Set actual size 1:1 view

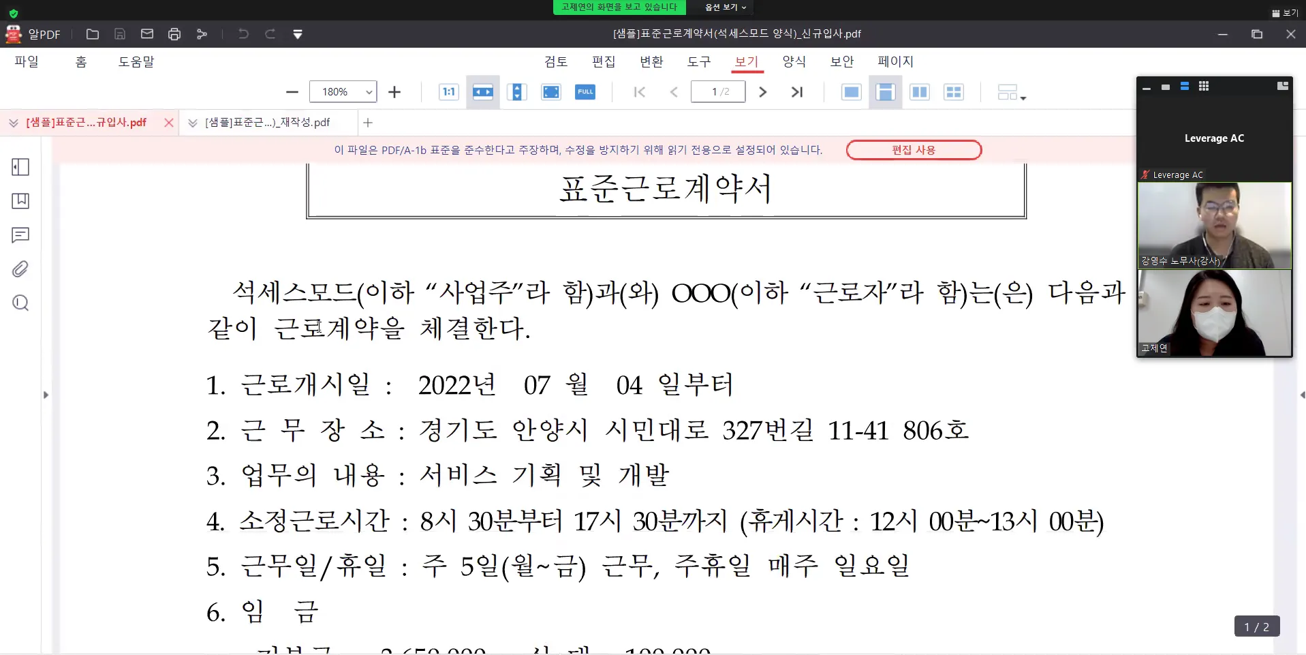(449, 92)
